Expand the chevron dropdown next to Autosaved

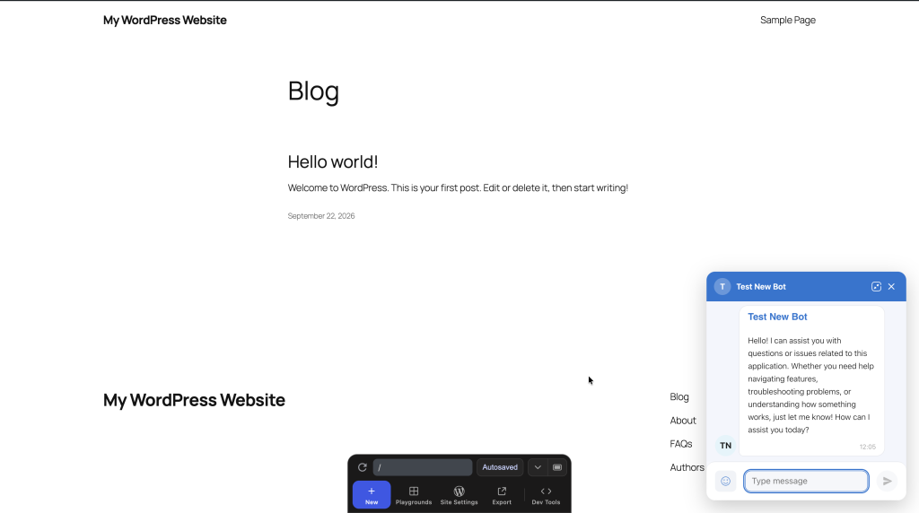[538, 467]
